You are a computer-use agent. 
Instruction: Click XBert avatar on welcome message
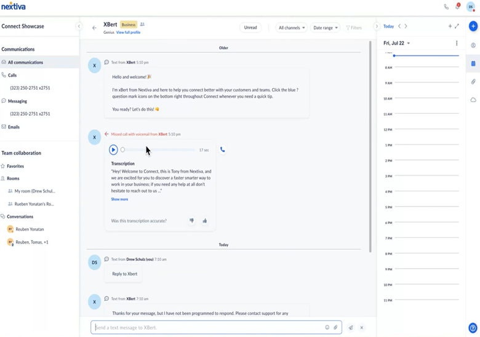[95, 65]
